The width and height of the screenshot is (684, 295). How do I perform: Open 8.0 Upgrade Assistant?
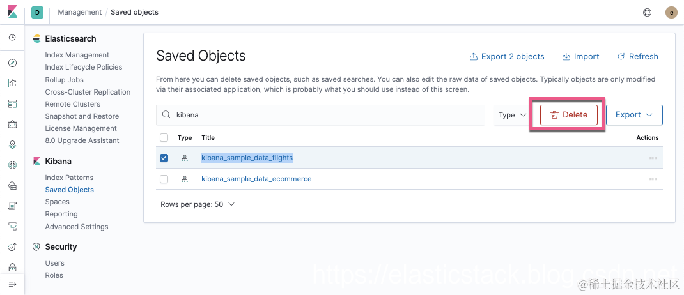click(x=82, y=140)
